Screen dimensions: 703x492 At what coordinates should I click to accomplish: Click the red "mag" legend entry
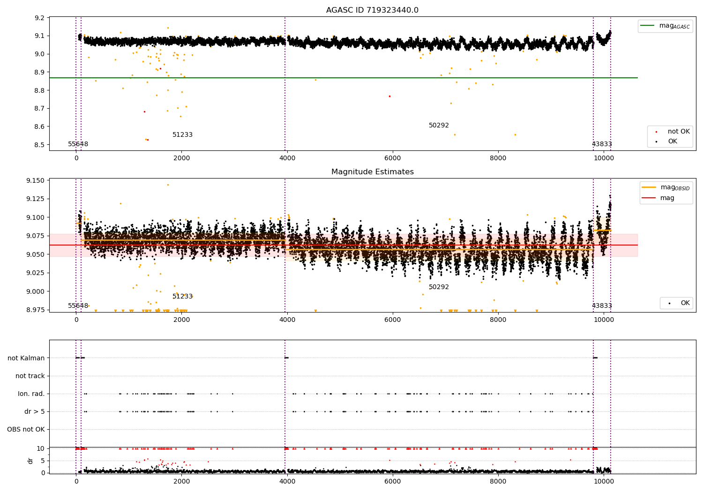[658, 198]
